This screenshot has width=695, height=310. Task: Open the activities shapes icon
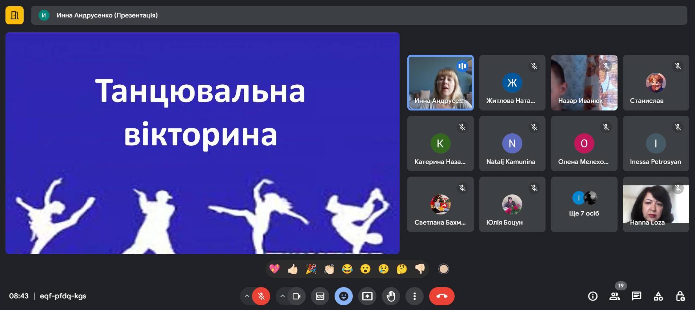(658, 296)
